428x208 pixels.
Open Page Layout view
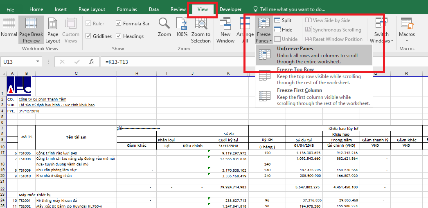pyautogui.click(x=53, y=30)
